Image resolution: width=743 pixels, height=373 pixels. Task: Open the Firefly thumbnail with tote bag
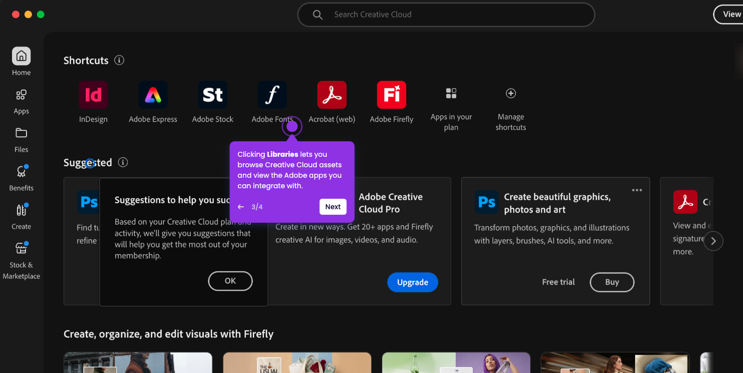[297, 363]
